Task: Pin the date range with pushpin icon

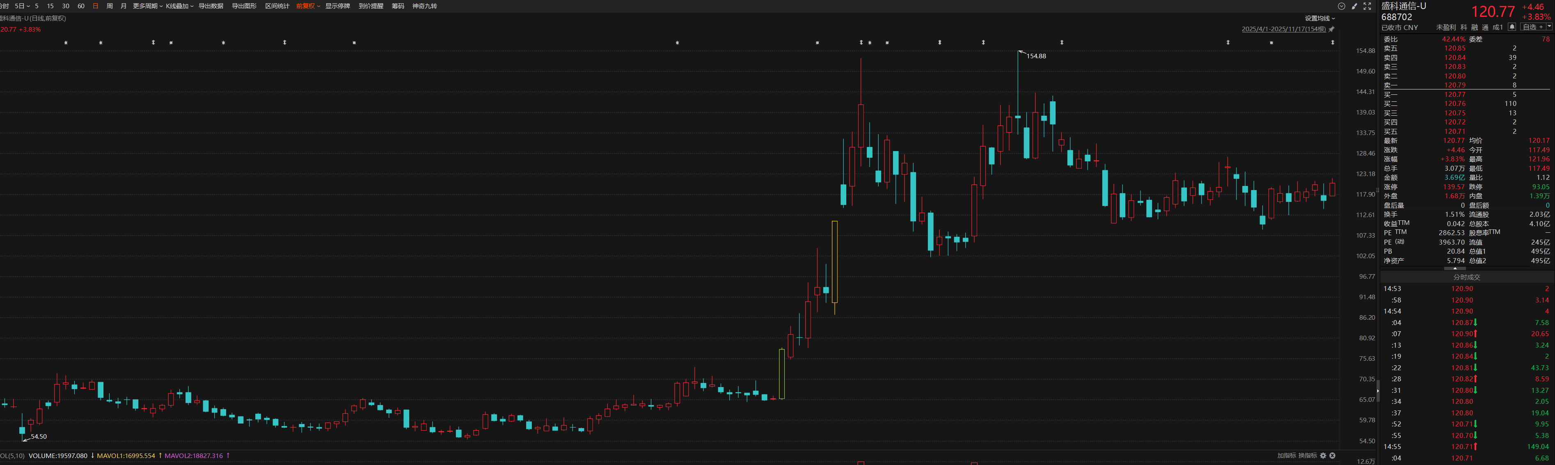Action: 1332,29
